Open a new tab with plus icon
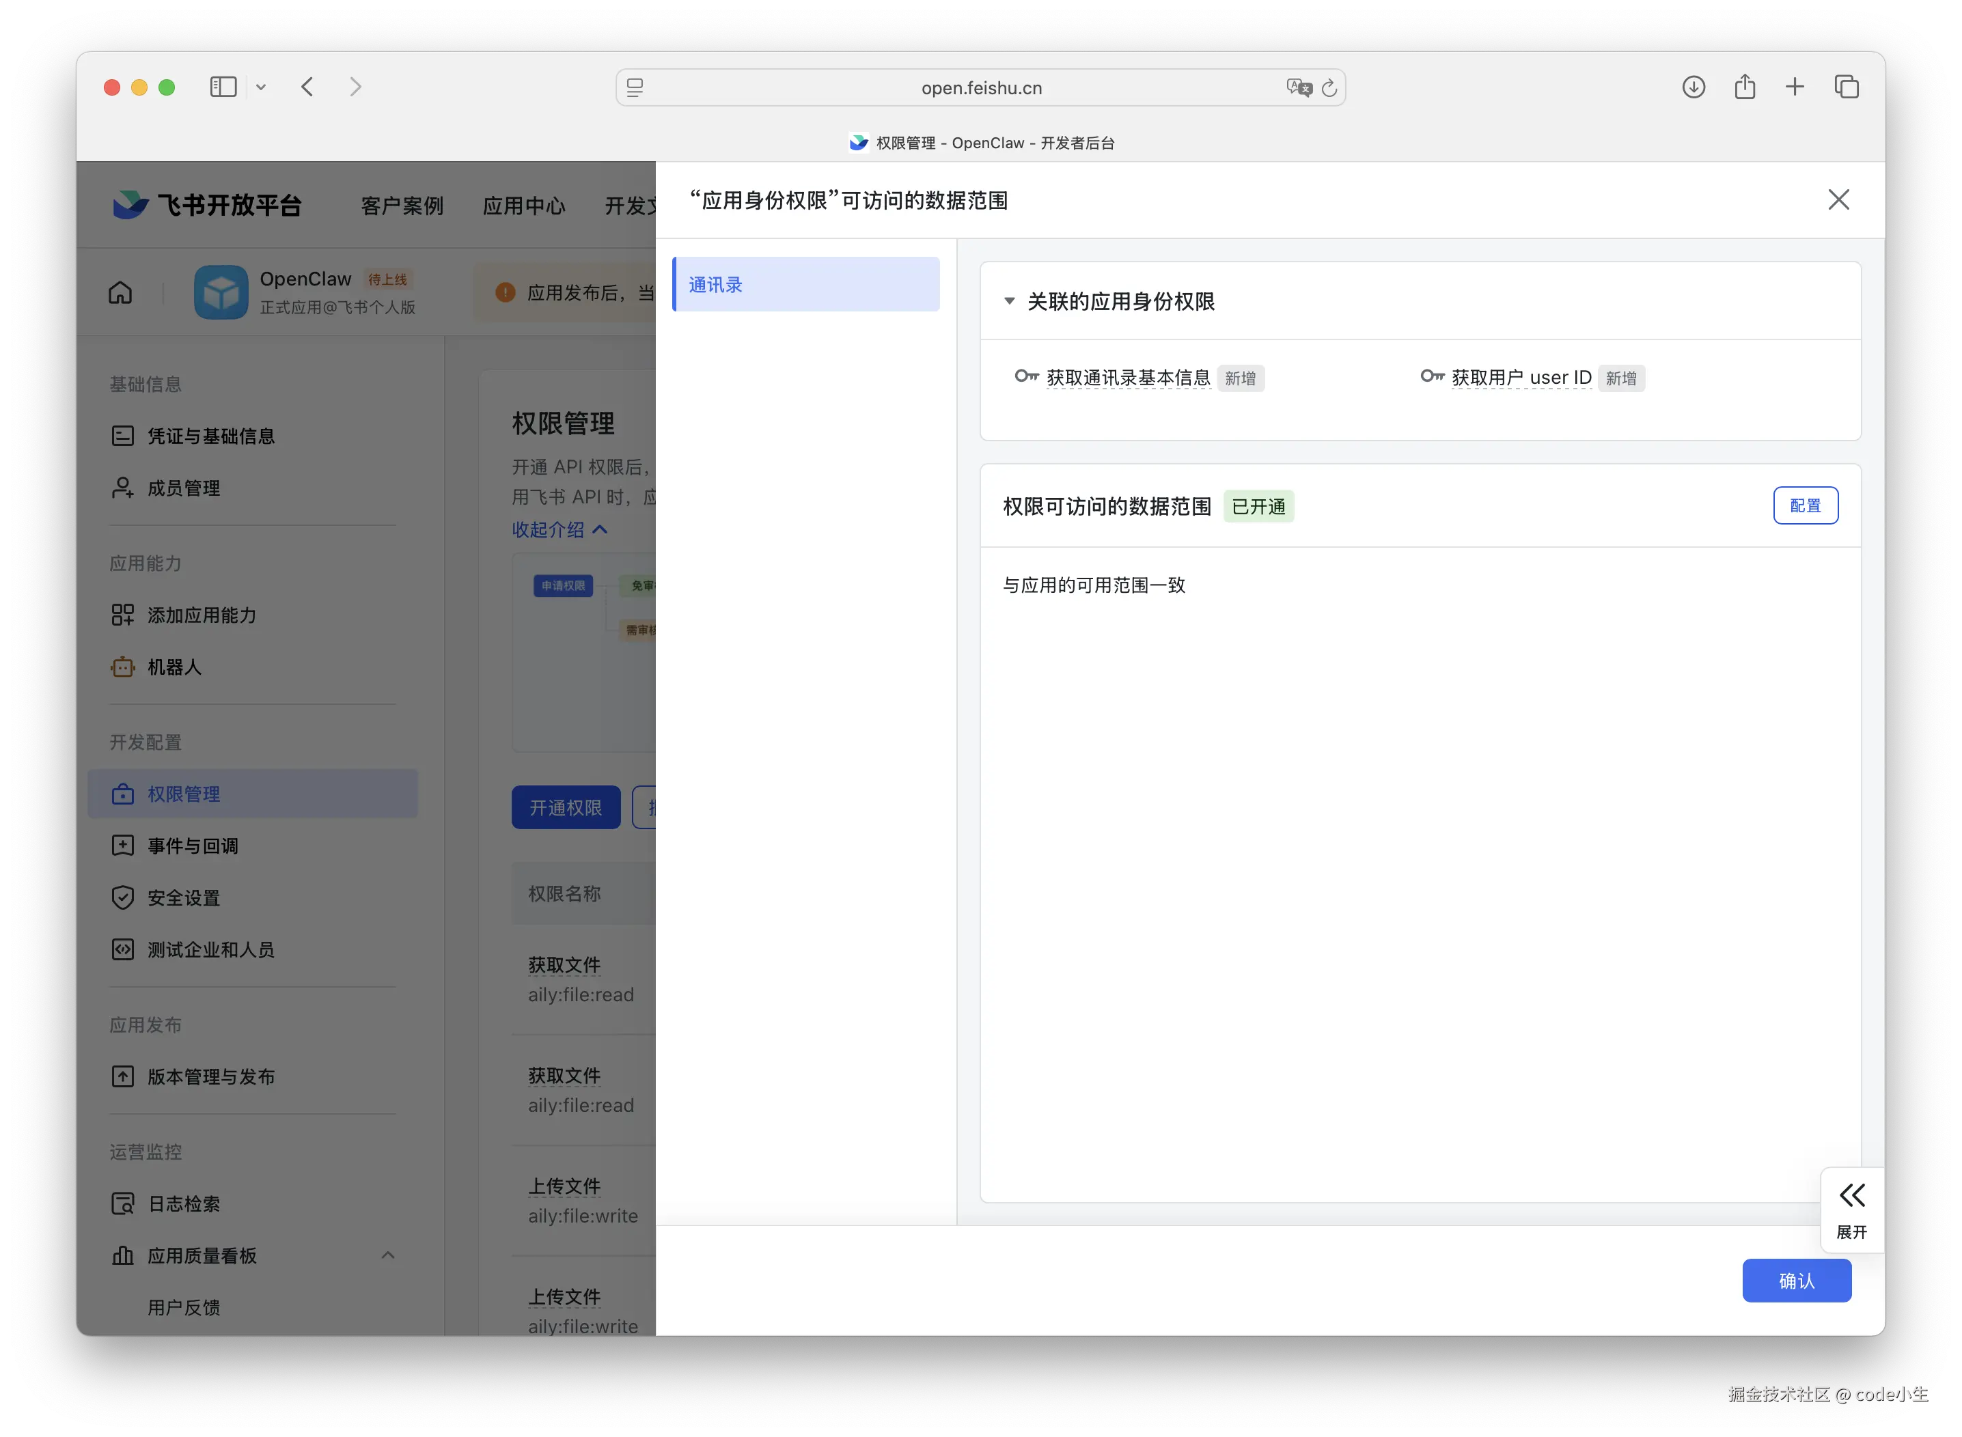This screenshot has height=1437, width=1962. pos(1795,87)
